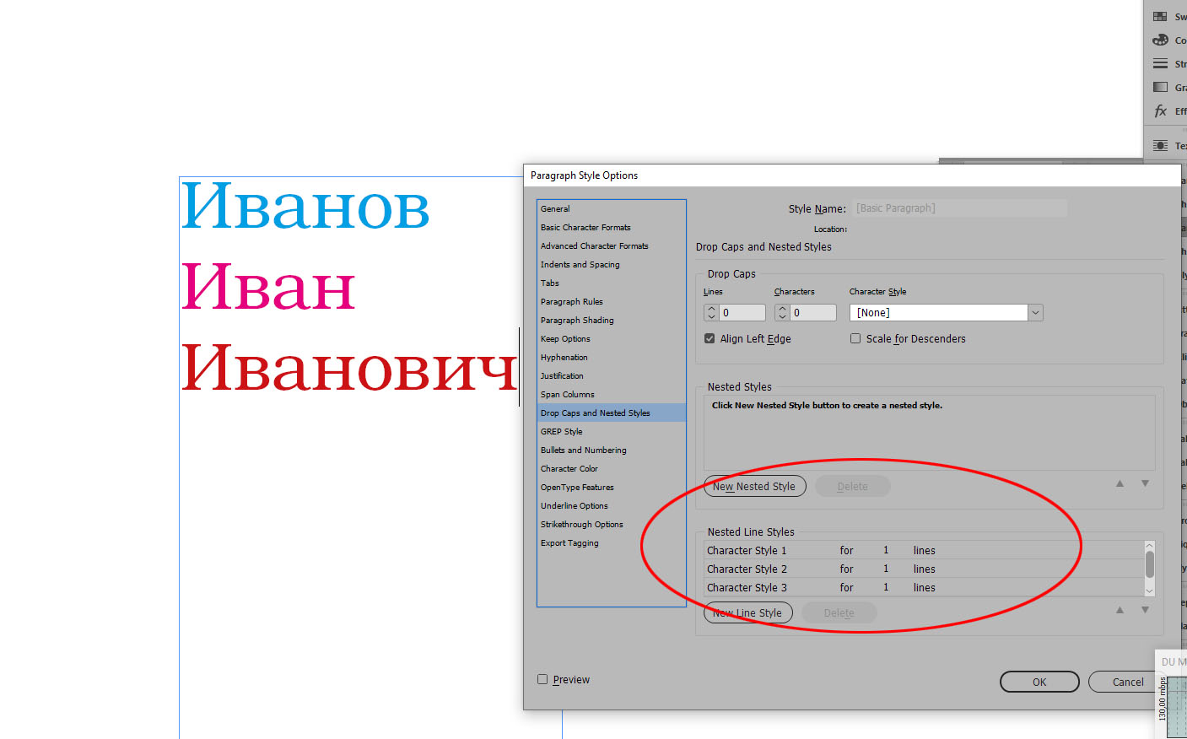Open Paragraph Shading section

tap(611, 320)
